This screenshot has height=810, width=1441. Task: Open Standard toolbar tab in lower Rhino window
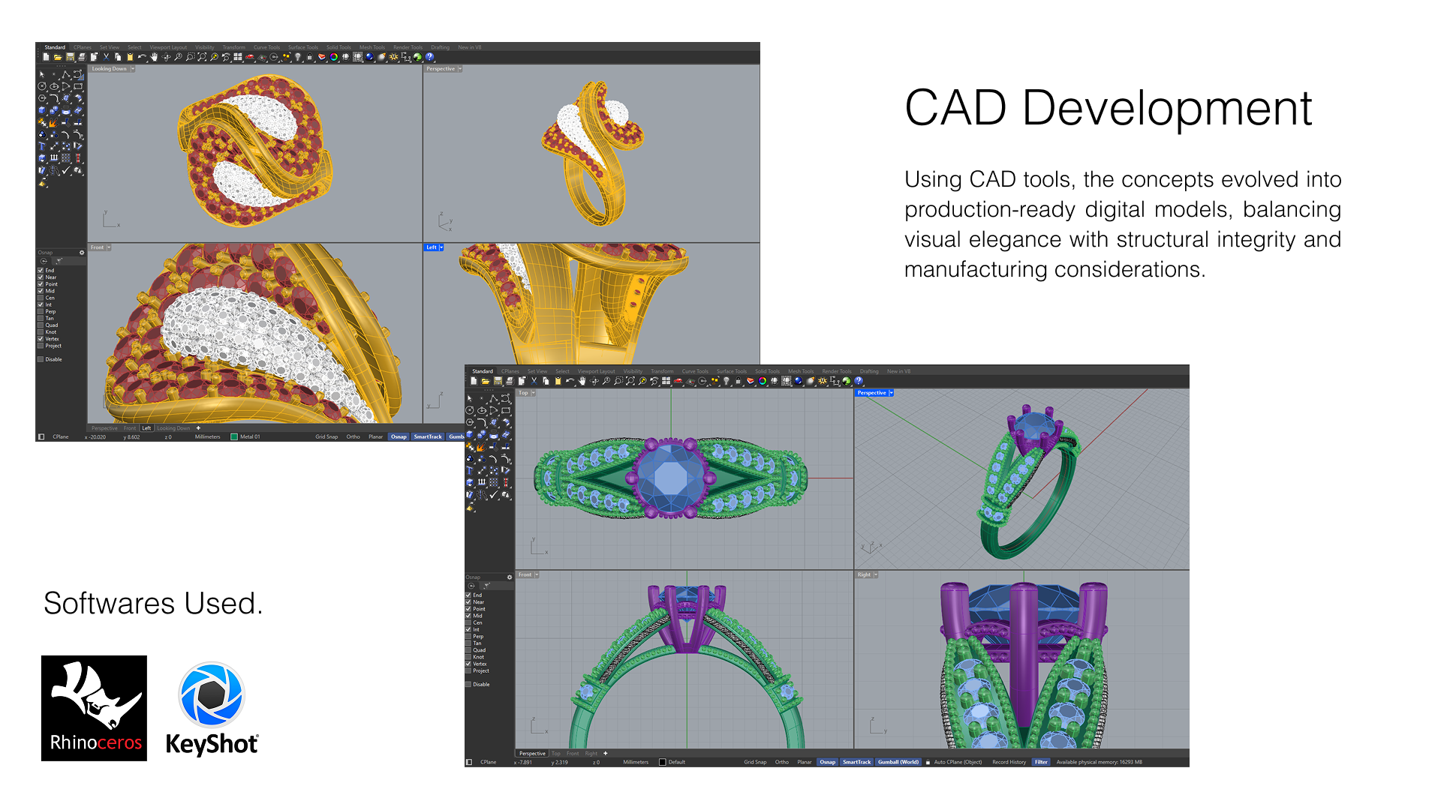483,371
